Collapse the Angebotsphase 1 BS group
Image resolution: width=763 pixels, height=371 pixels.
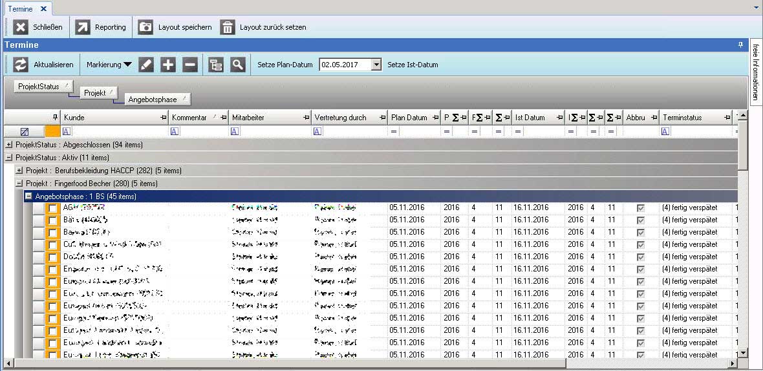[29, 196]
